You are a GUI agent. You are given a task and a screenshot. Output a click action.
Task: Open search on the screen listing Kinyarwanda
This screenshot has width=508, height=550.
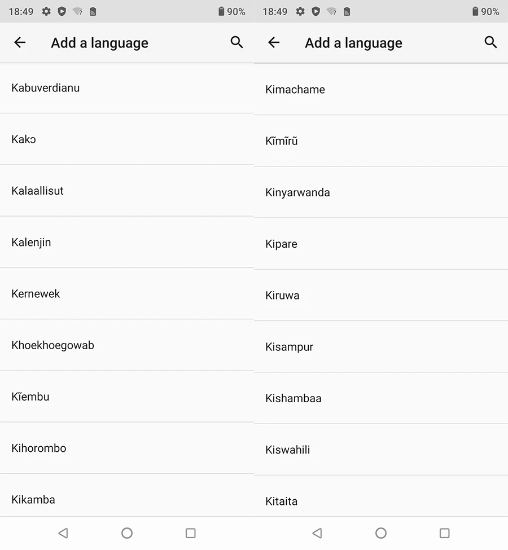491,42
